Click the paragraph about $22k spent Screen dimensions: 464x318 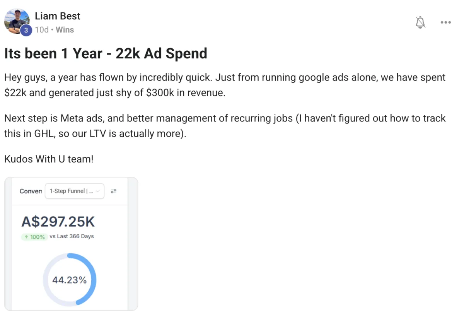[225, 85]
